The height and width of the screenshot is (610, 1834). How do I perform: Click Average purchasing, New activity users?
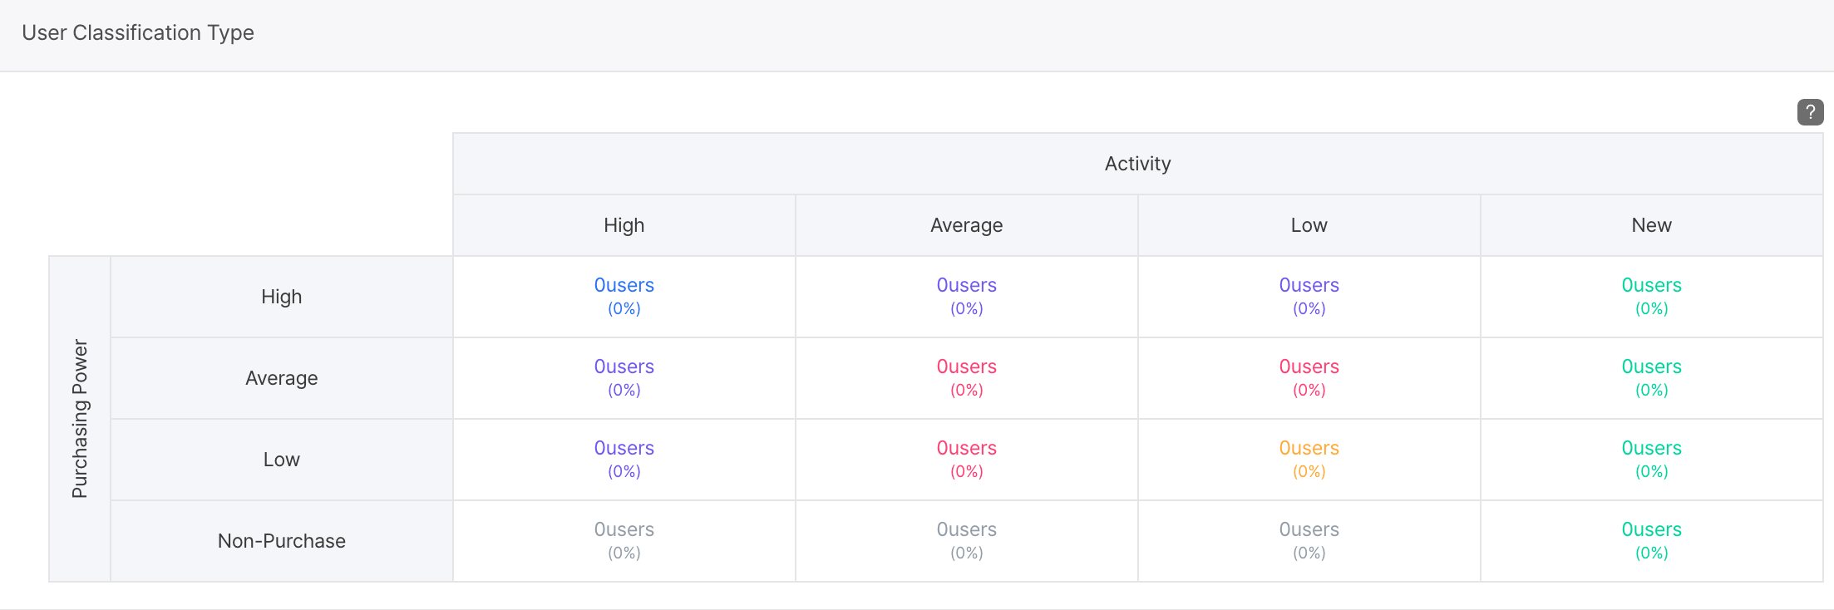[x=1651, y=367]
